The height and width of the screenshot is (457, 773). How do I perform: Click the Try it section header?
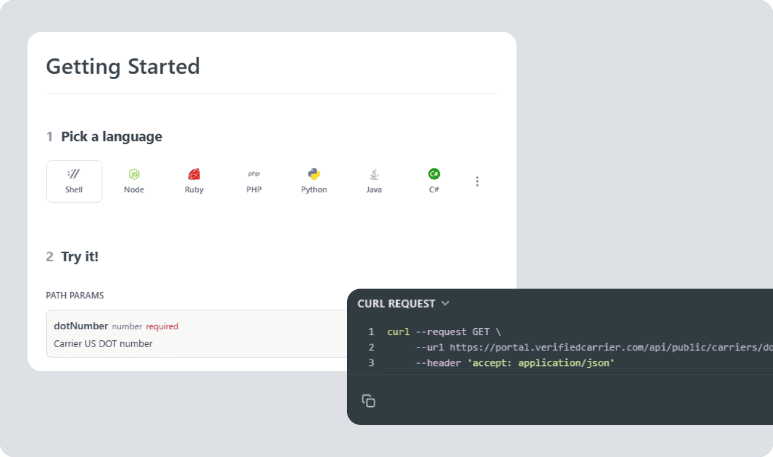pyautogui.click(x=80, y=257)
